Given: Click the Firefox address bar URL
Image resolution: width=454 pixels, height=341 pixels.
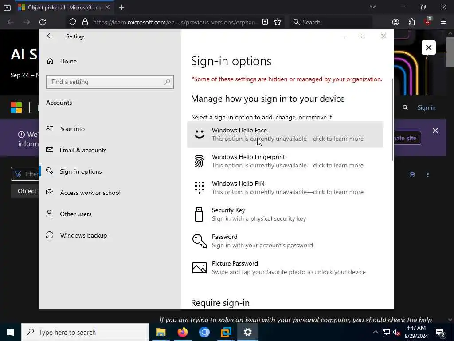Looking at the screenshot, I should [175, 22].
